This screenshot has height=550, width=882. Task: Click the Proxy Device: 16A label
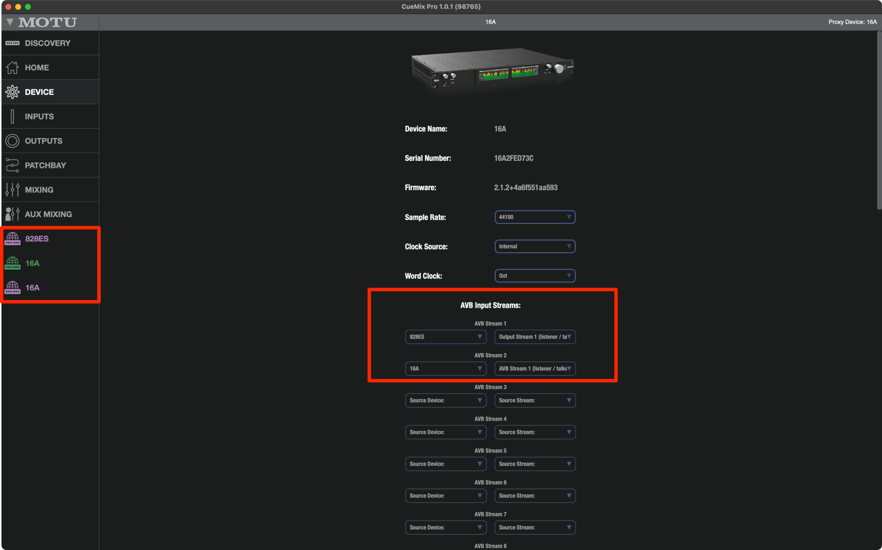[852, 22]
